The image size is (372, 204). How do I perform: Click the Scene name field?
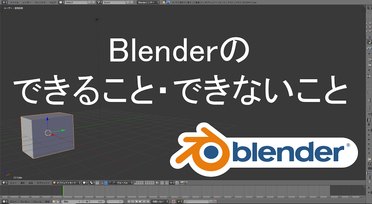(114, 2)
